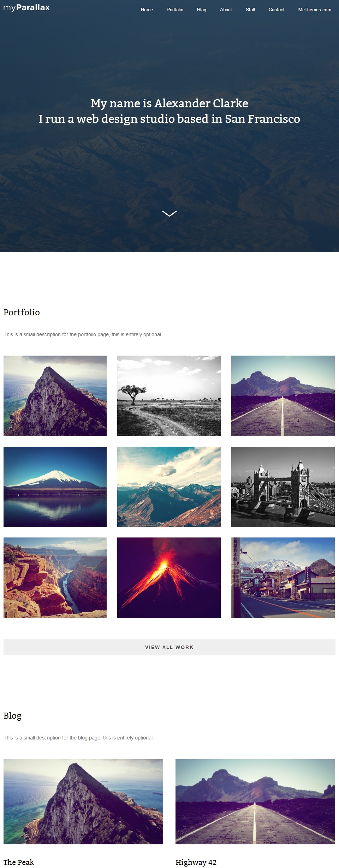Screen dimensions: 339x868
Task: Open the rocky peak portfolio thumbnail
Action: [x=55, y=396]
